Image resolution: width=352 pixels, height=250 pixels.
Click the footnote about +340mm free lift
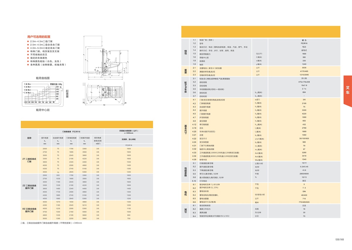pos(51,223)
